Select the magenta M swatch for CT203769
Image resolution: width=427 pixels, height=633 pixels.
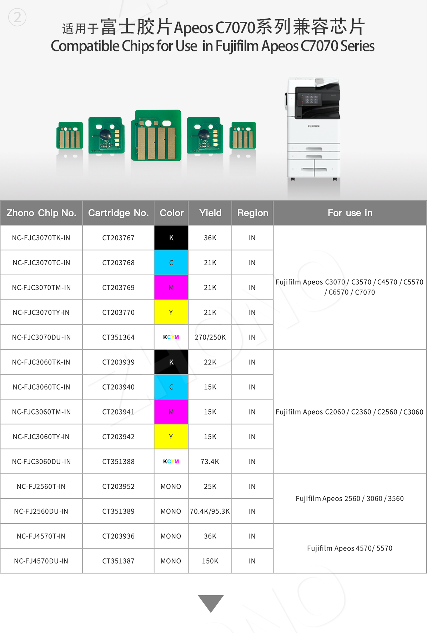click(171, 287)
